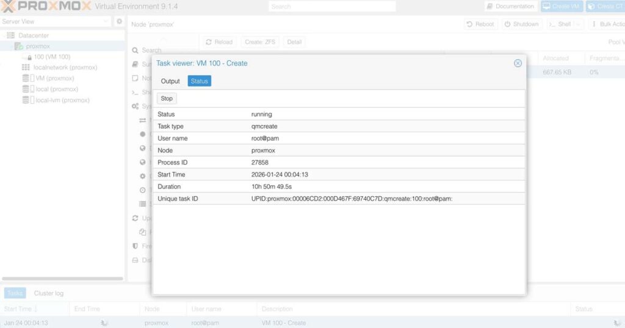The image size is (625, 328).
Task: Click the Firewall shield icon in node menu
Action: tap(135, 246)
